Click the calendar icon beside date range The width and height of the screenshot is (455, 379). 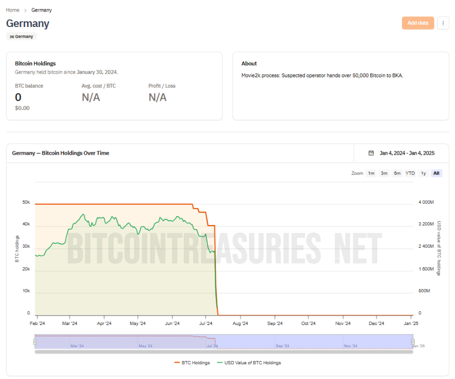[x=371, y=153]
